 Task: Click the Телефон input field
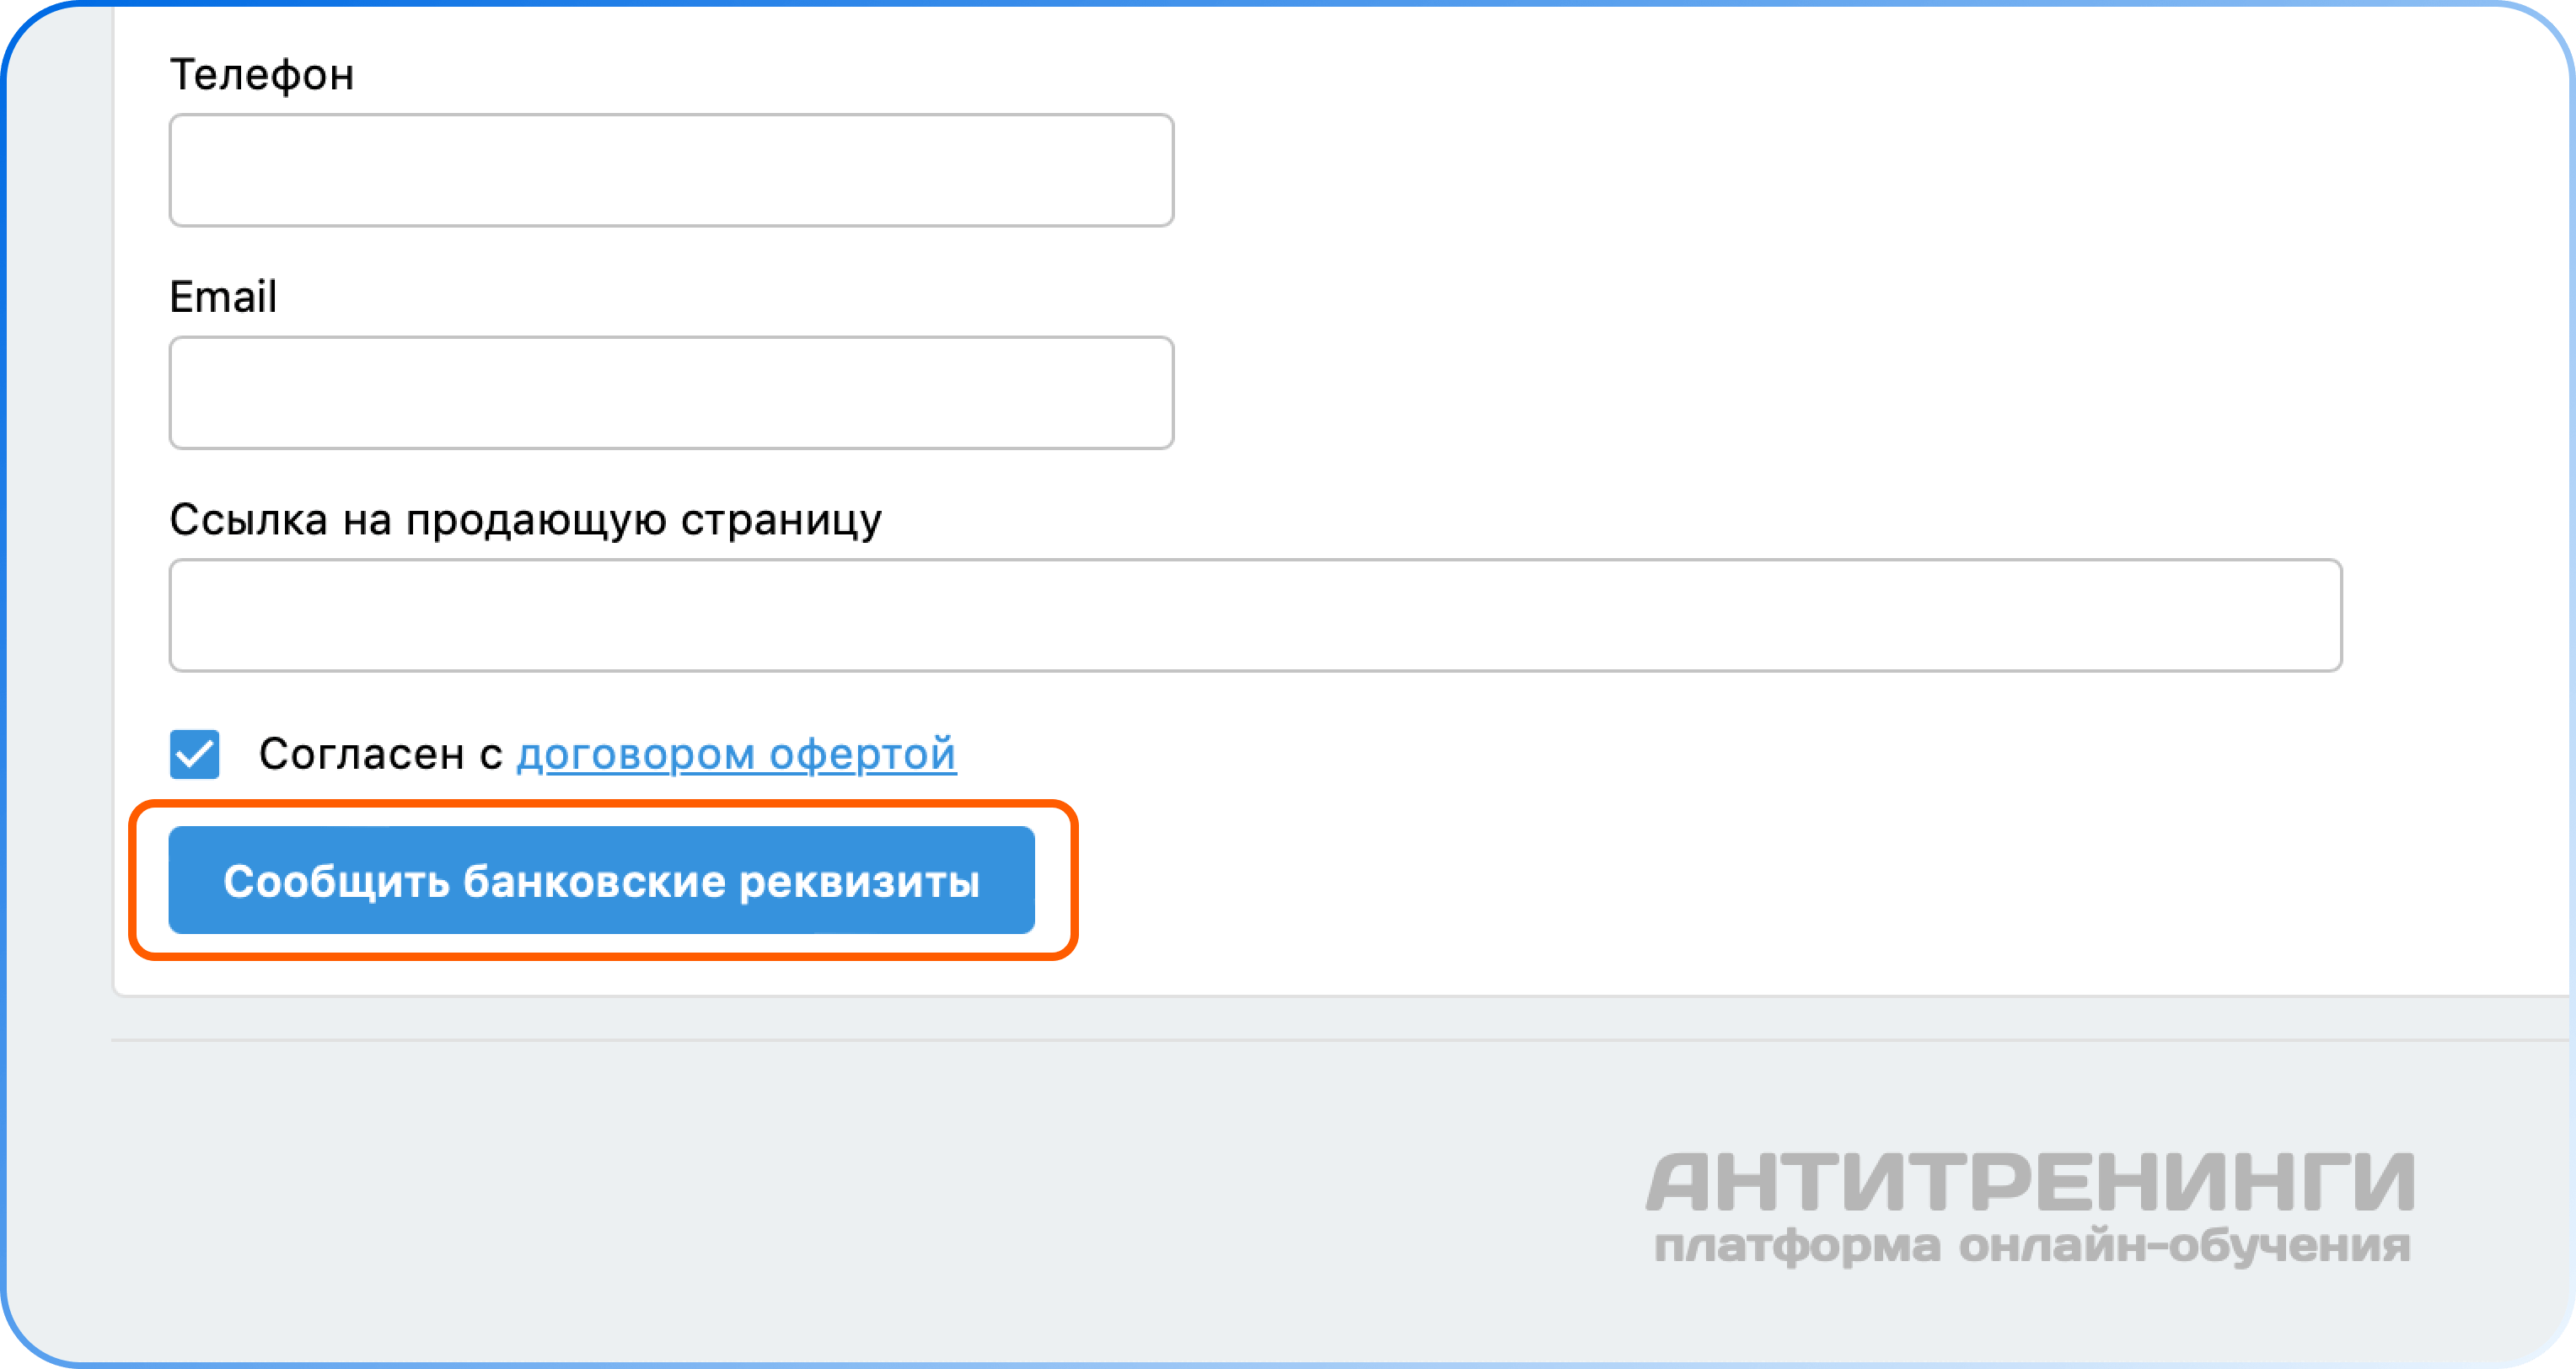(x=671, y=170)
